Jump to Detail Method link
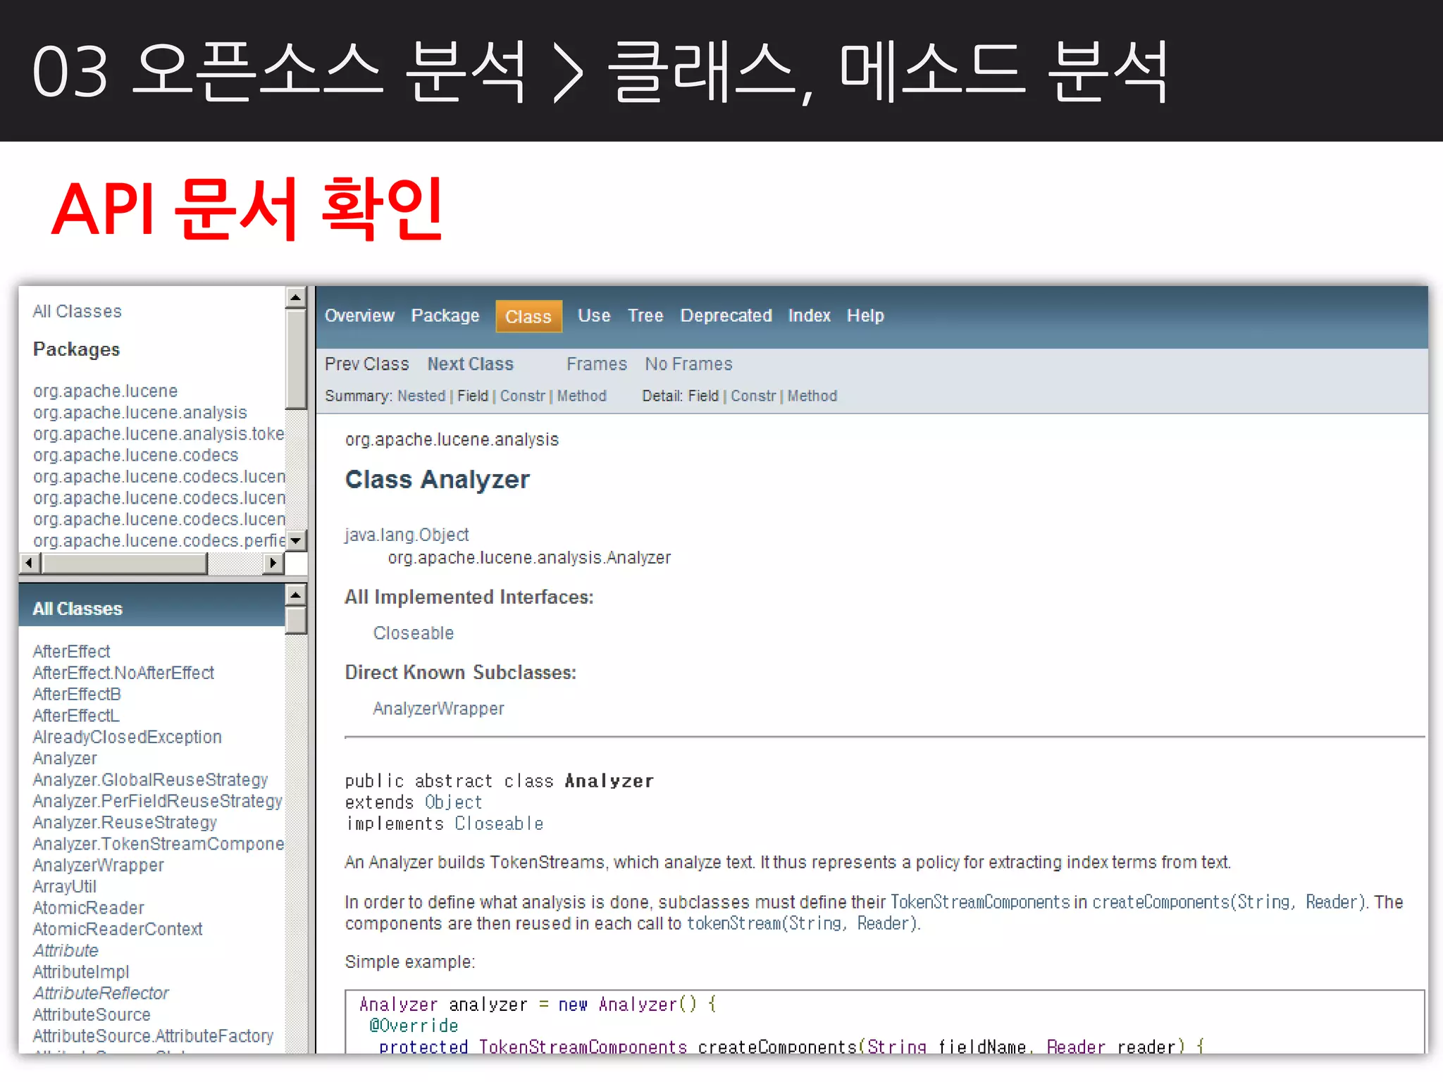Screen dimensions: 1443x1082 tap(812, 396)
